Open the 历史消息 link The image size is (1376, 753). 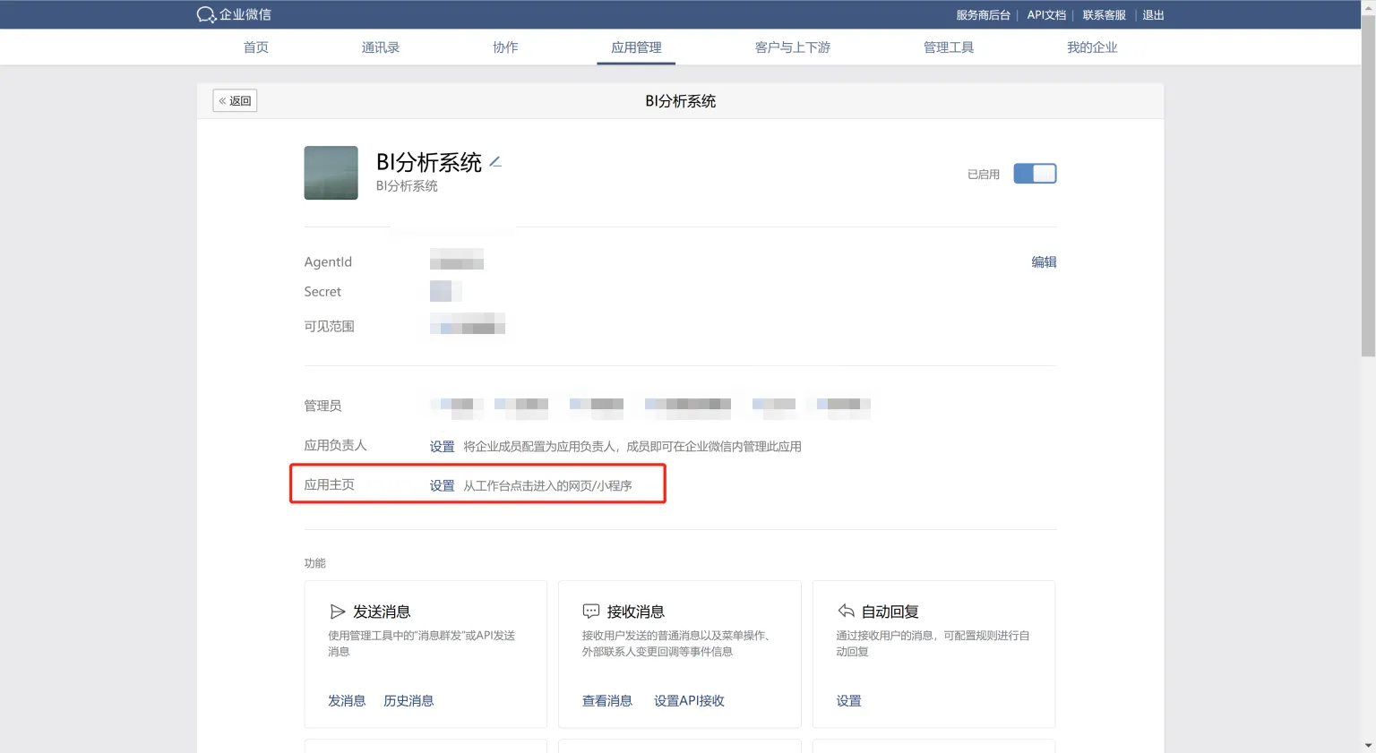pos(408,701)
